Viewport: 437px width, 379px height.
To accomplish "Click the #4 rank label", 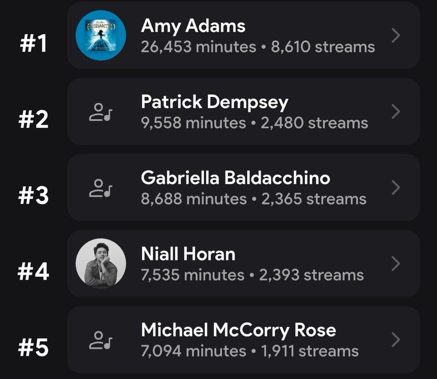I will 34,272.
